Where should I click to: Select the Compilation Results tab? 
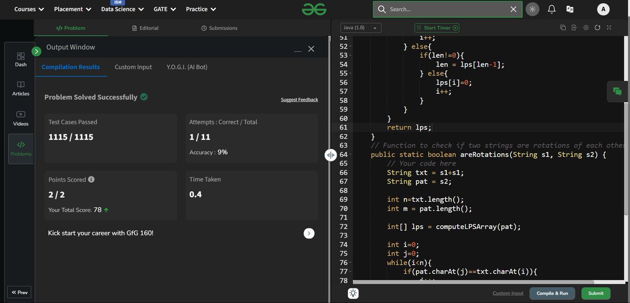(71, 67)
